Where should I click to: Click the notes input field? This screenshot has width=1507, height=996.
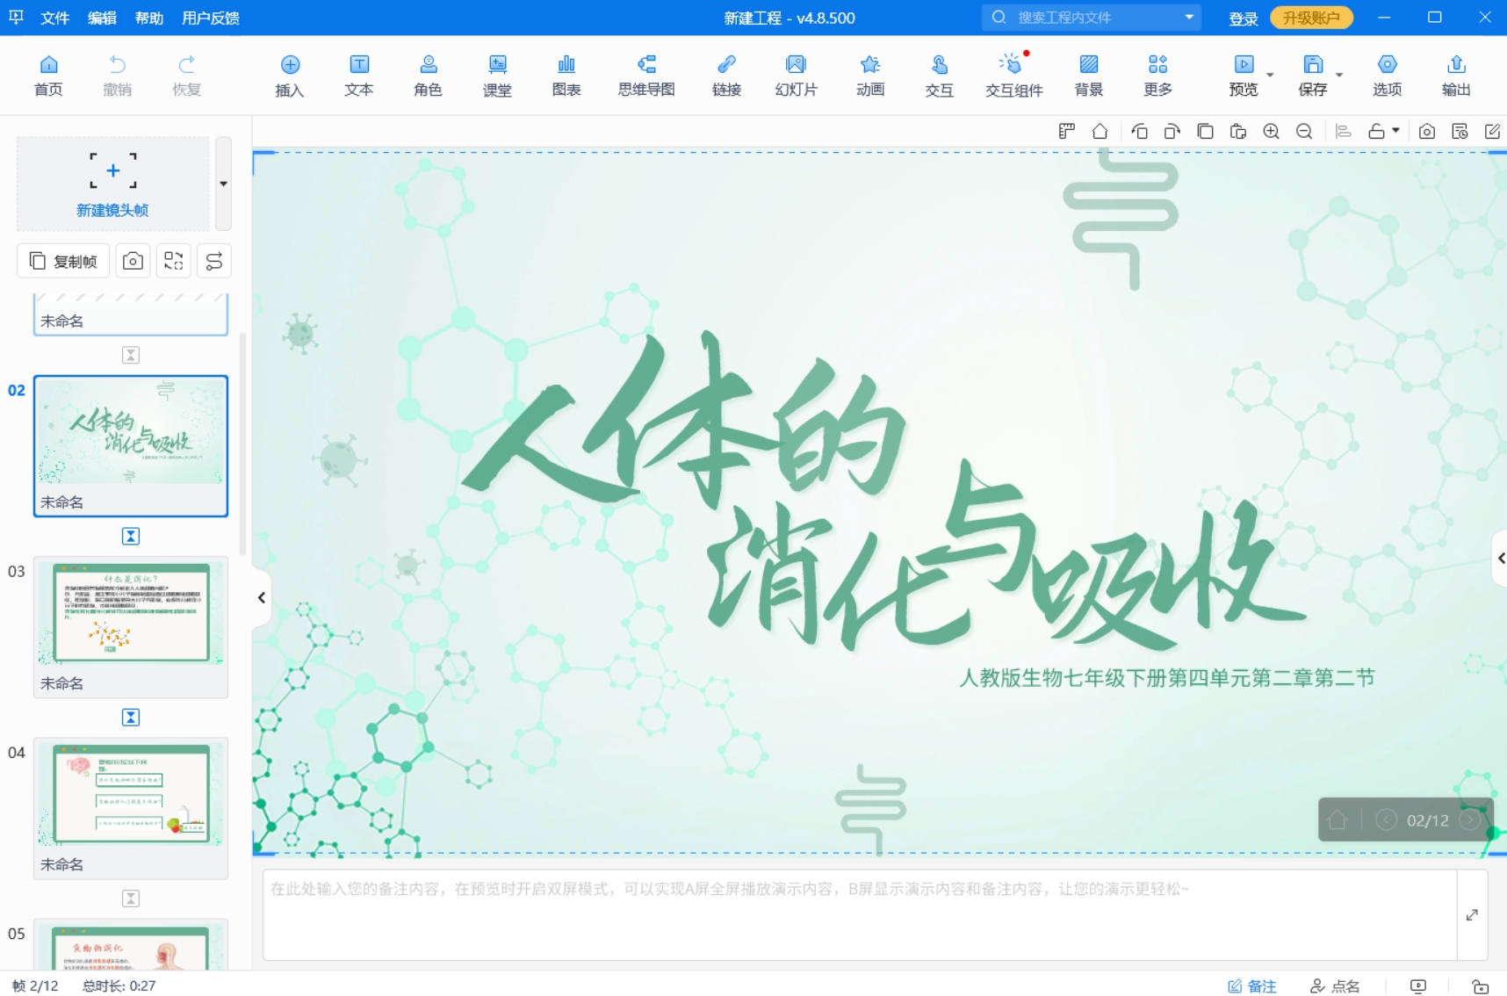coord(860,914)
